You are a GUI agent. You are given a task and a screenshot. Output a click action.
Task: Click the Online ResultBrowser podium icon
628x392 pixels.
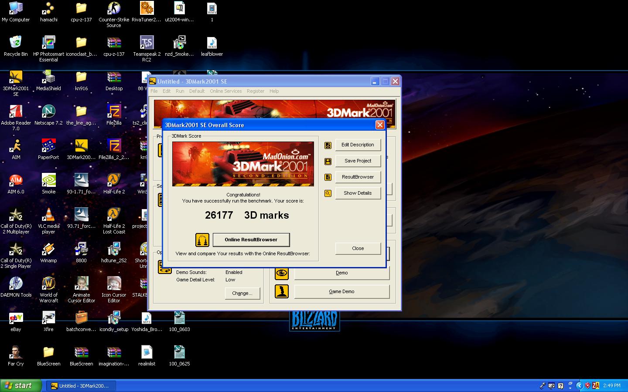click(x=202, y=240)
